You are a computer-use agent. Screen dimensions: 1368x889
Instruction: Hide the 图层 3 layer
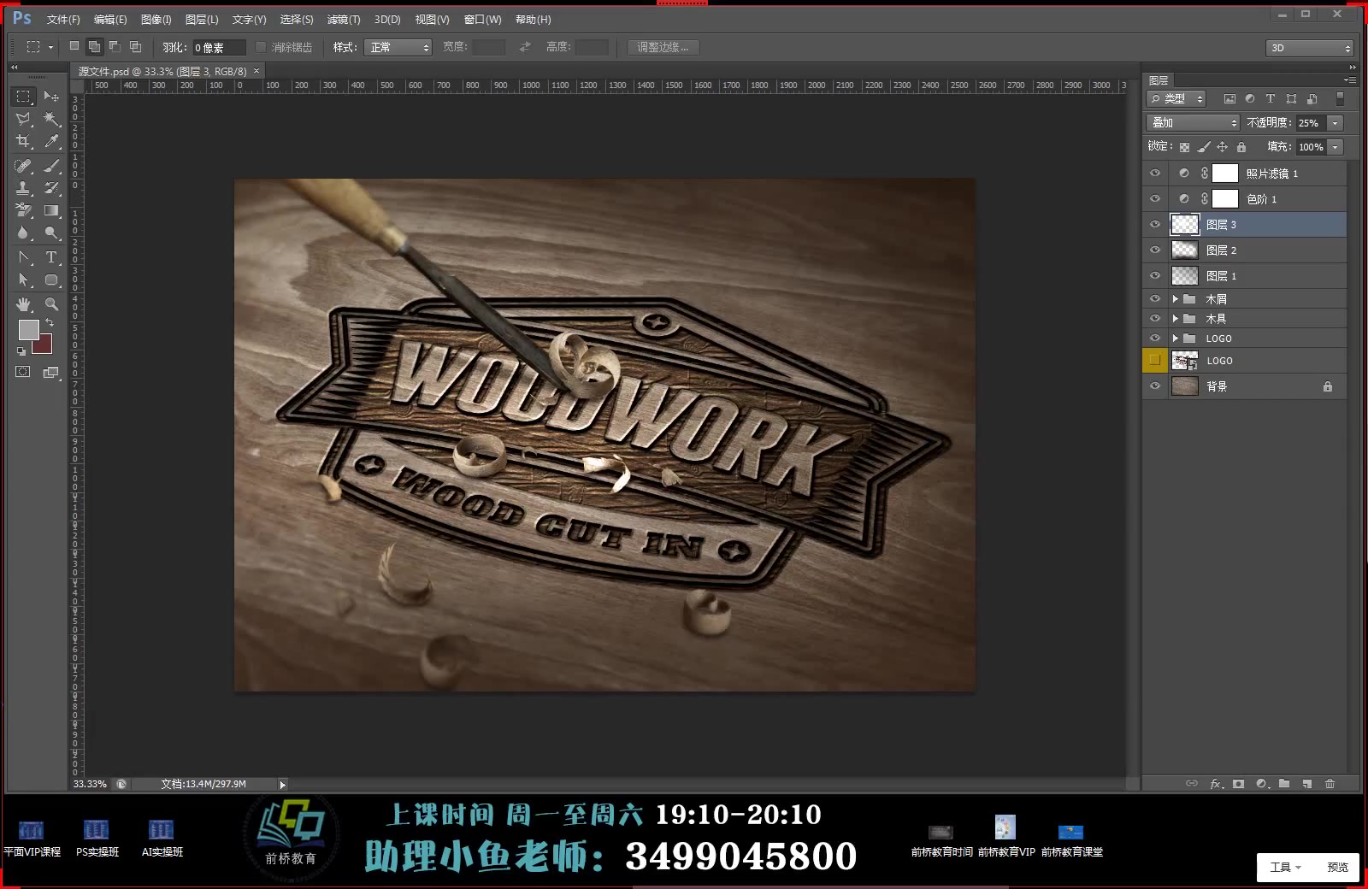coord(1155,224)
